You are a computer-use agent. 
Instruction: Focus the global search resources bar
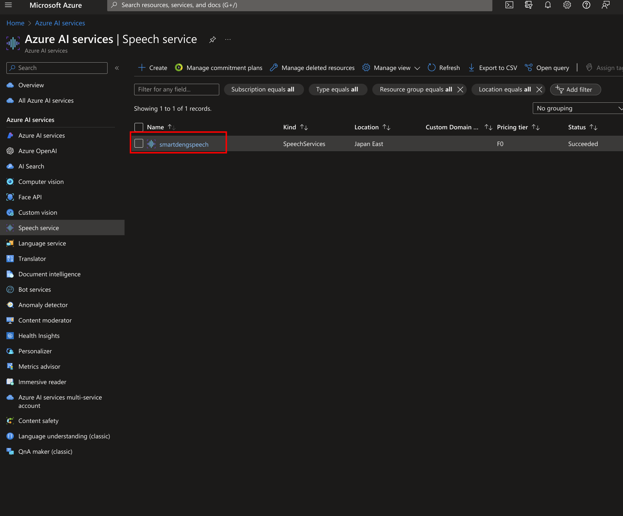click(x=299, y=5)
